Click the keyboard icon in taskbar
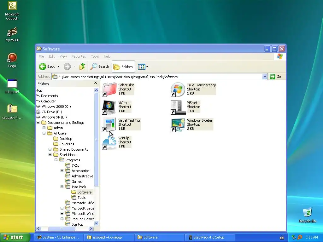Screen dimensions: 323x242 (282, 238)
